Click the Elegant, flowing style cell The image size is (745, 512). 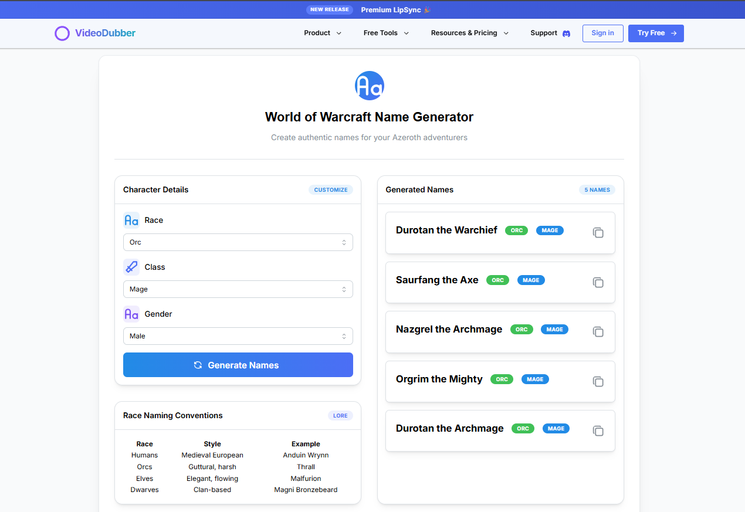pos(212,479)
